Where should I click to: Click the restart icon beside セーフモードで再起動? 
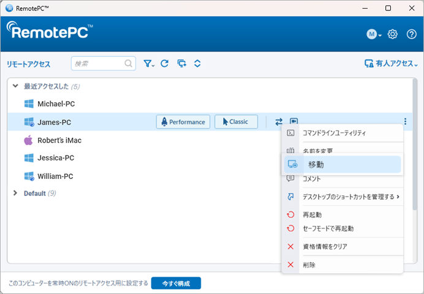pyautogui.click(x=290, y=228)
